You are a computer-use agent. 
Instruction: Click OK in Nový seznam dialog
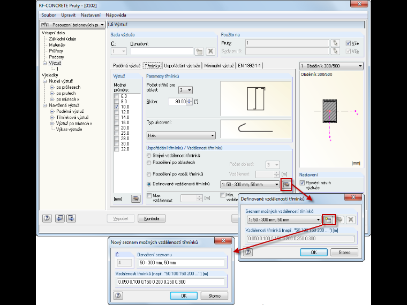point(184,296)
